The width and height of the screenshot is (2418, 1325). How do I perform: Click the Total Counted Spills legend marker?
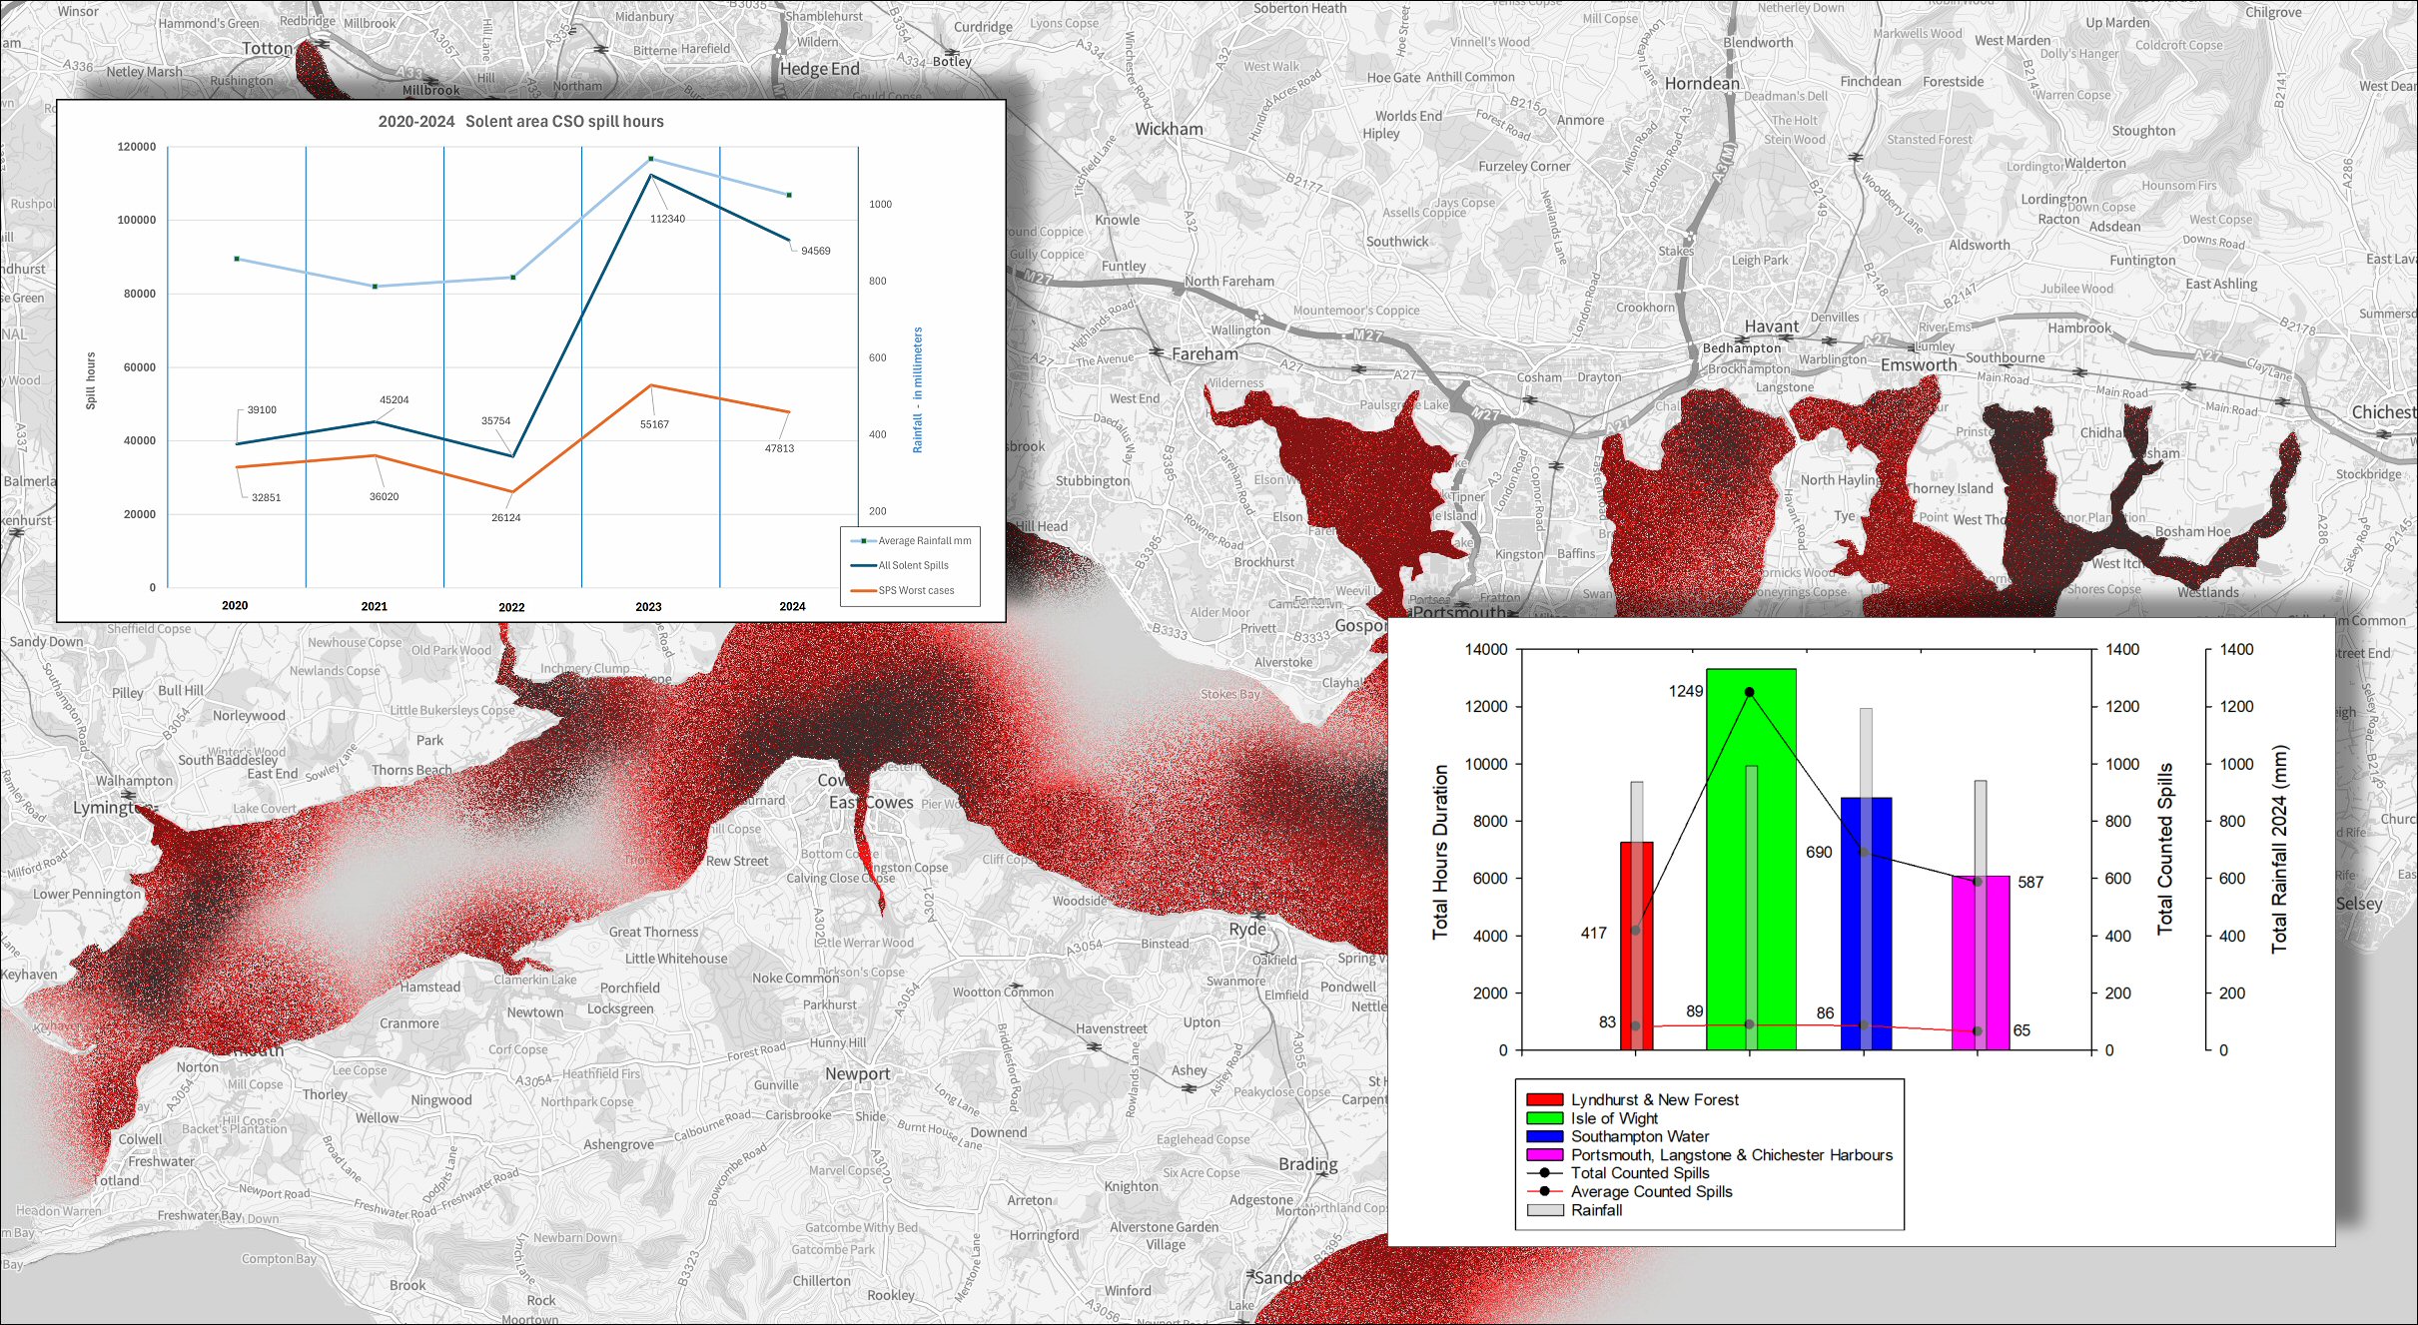(1544, 1173)
